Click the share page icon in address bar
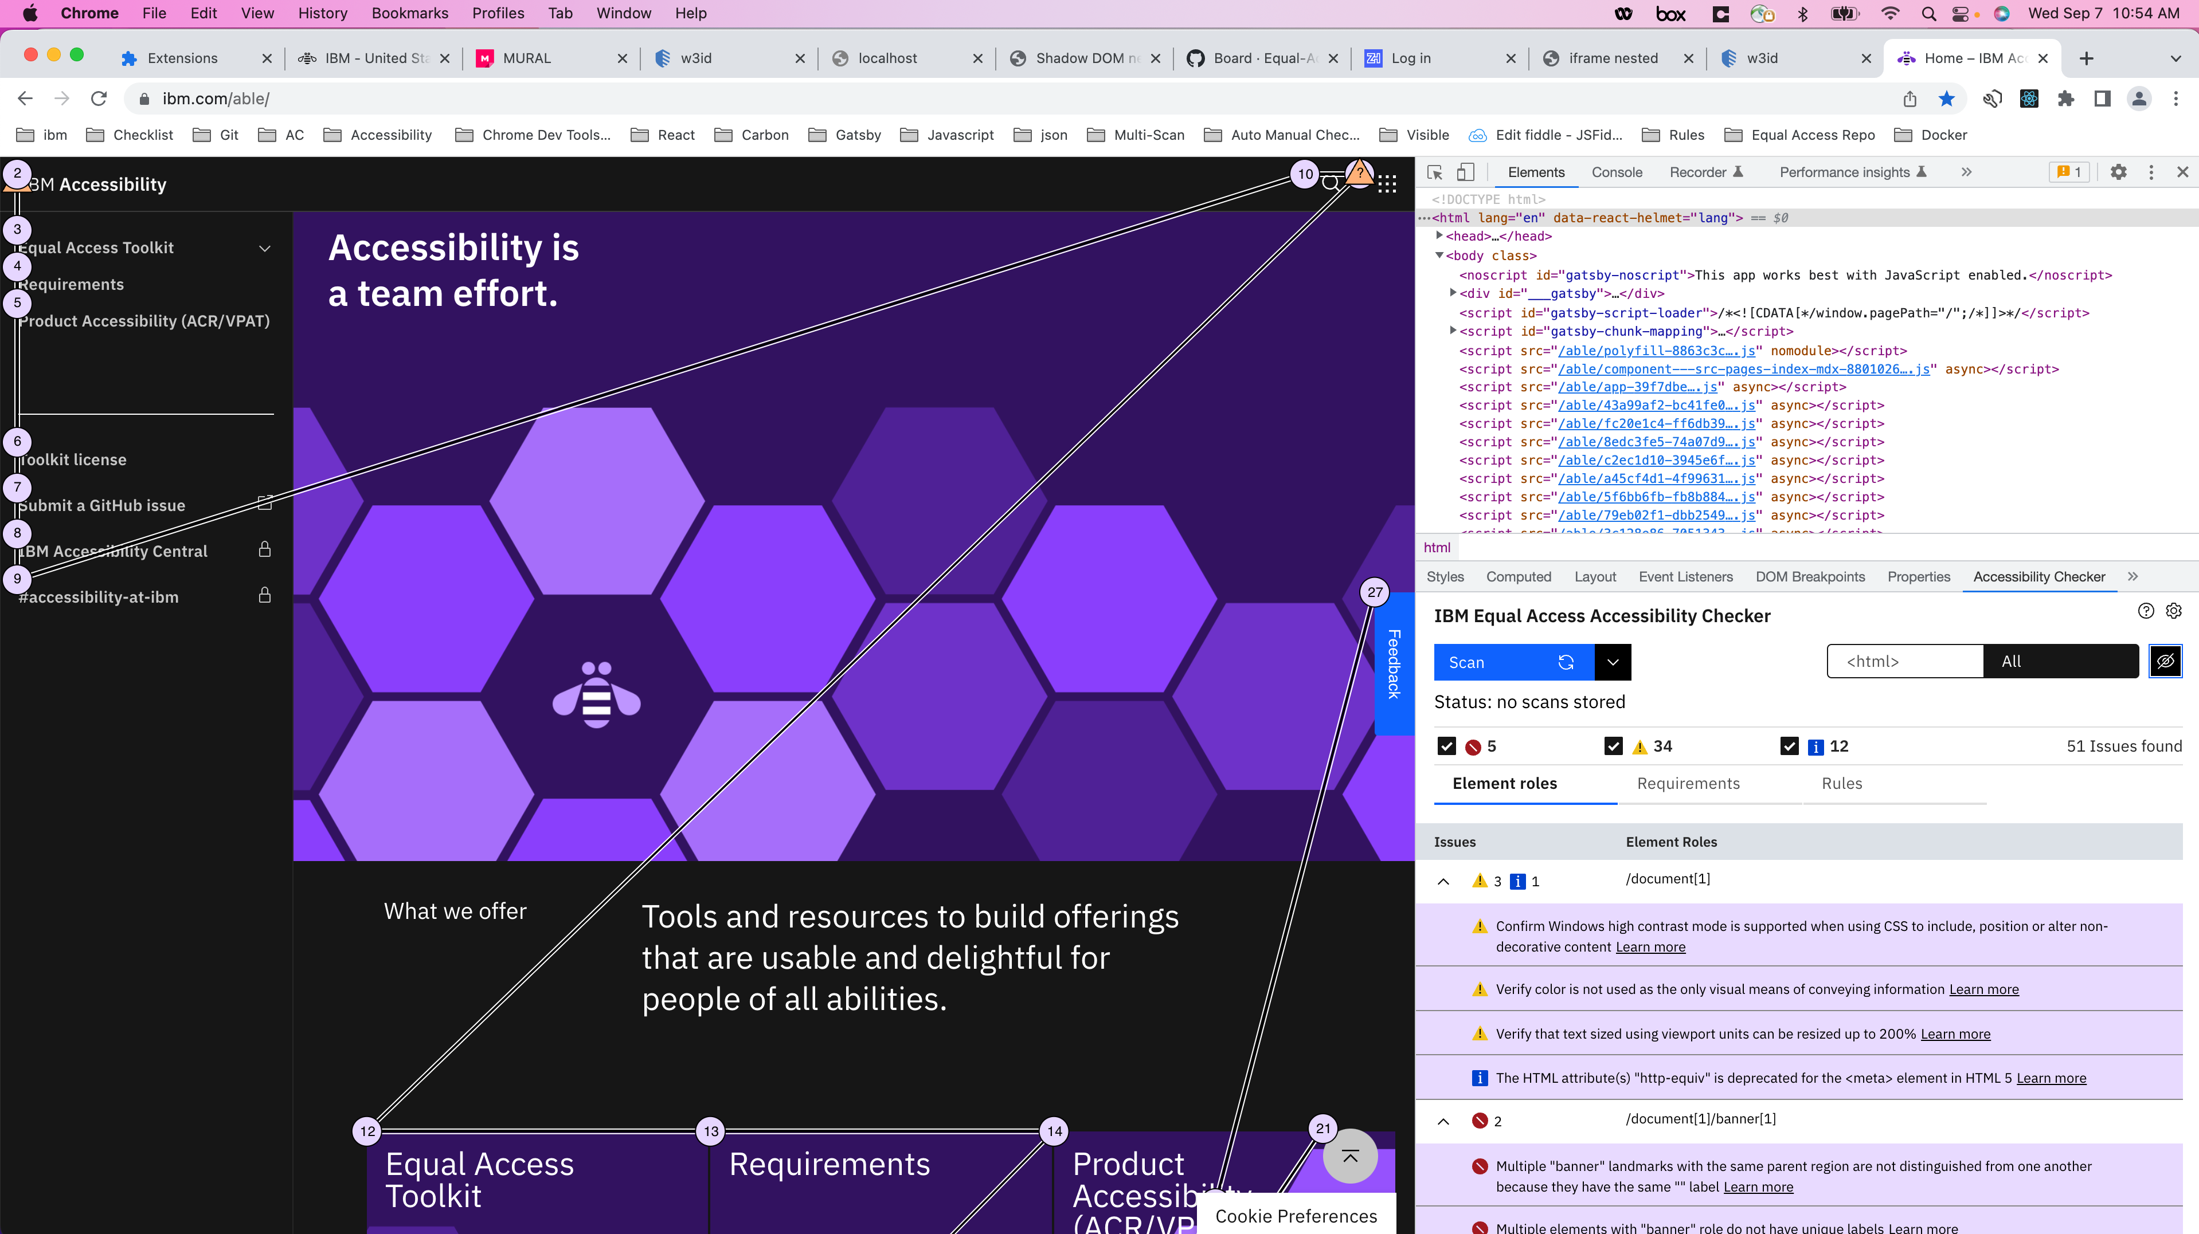Image resolution: width=2199 pixels, height=1234 pixels. 1911,99
